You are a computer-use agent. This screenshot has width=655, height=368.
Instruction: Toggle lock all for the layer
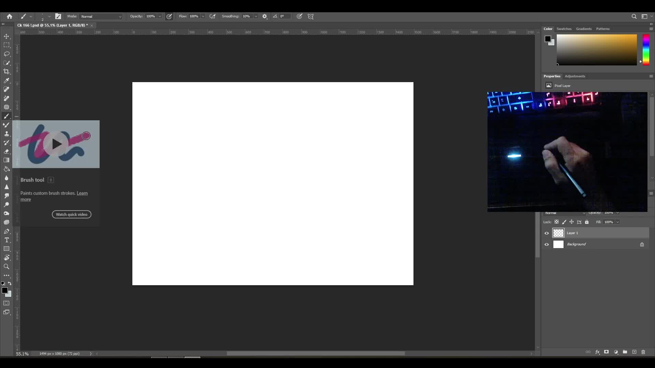pos(587,222)
